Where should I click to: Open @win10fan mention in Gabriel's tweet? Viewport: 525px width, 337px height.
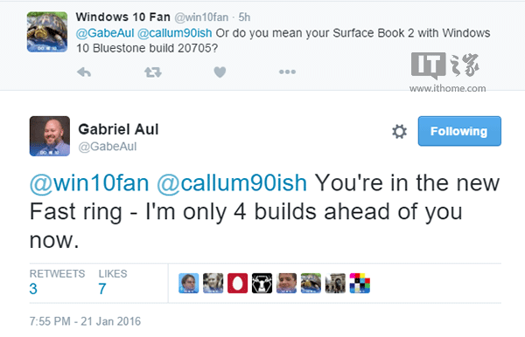tap(89, 183)
